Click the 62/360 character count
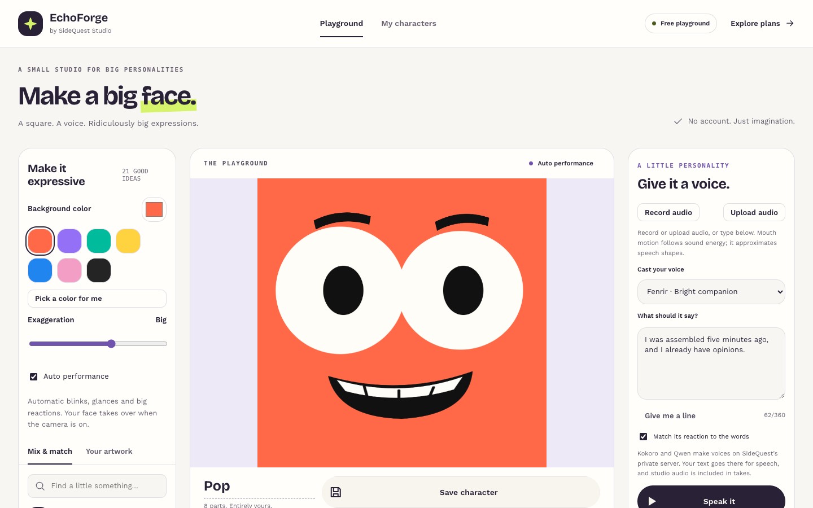Screen dimensions: 813x508 click(775, 415)
